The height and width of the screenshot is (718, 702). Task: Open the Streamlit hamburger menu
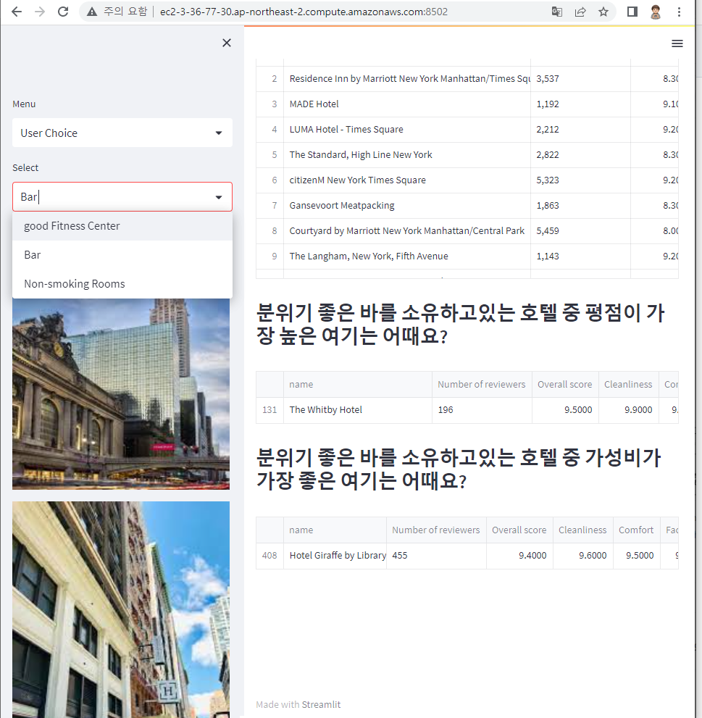677,43
